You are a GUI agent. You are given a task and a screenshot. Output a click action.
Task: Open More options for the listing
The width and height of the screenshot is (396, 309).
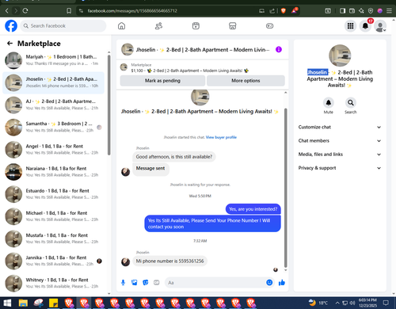[x=246, y=81]
